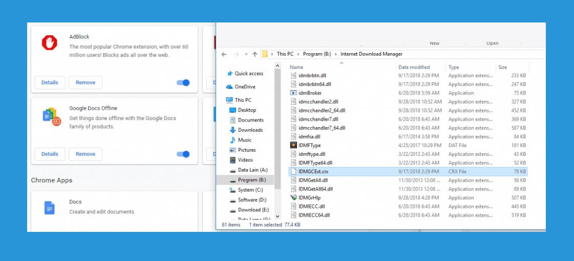Click navigation pane scrollbar down arrow
Screen dimensions: 574x261
point(278,217)
